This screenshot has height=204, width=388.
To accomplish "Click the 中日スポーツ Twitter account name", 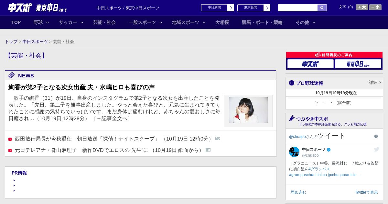I will (x=314, y=150).
